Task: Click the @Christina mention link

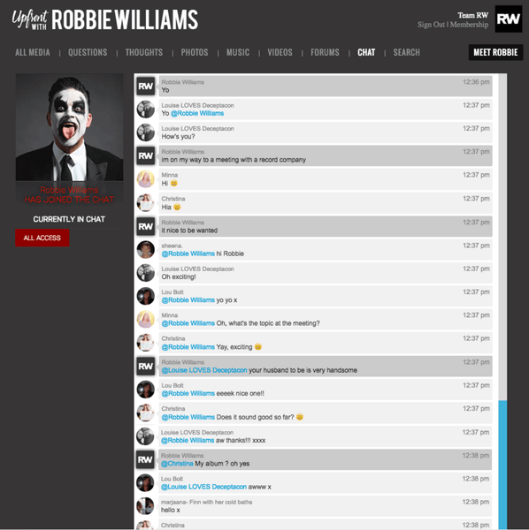Action: 177,464
